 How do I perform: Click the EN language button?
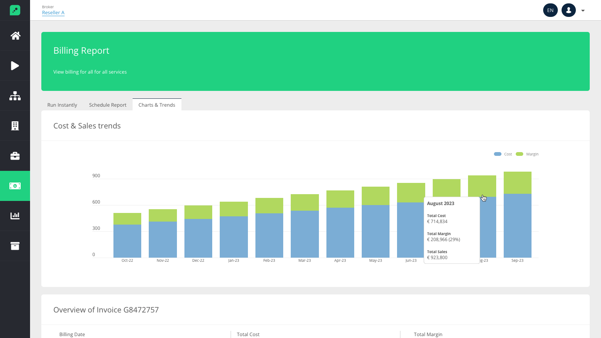click(x=550, y=10)
